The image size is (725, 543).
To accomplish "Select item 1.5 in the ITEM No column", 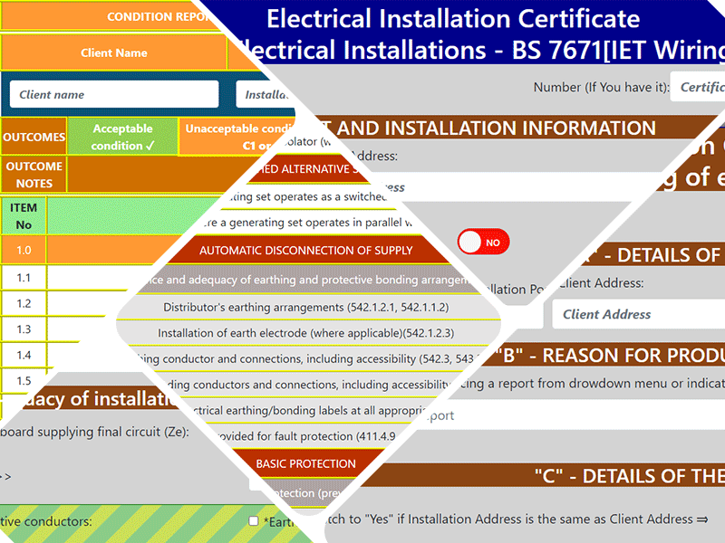I will pos(23,381).
